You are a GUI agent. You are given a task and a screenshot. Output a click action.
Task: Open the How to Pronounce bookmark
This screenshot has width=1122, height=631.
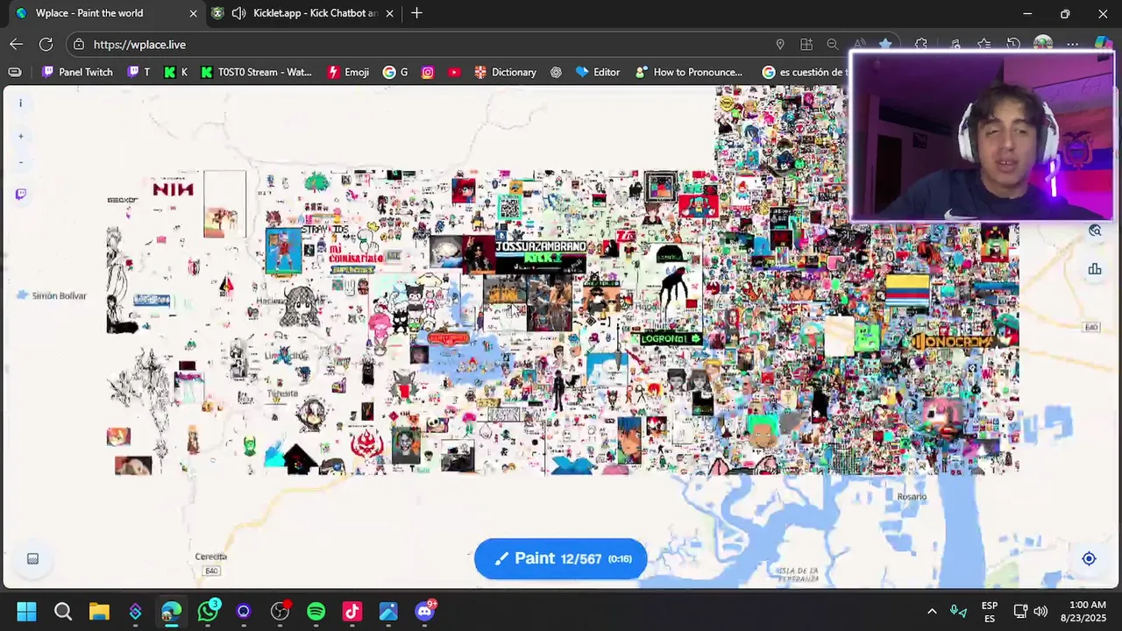point(689,72)
